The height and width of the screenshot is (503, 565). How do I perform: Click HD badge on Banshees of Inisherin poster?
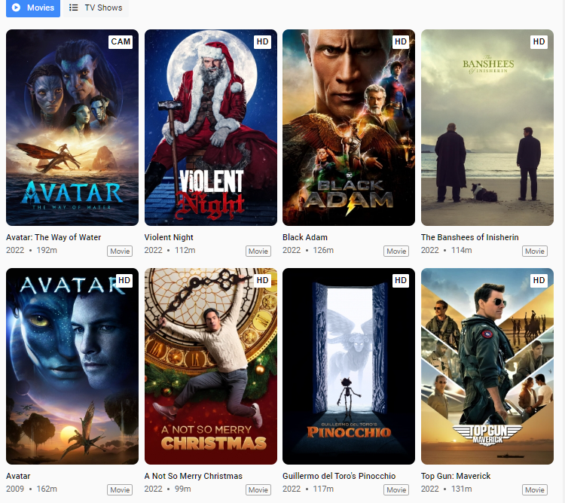click(539, 41)
